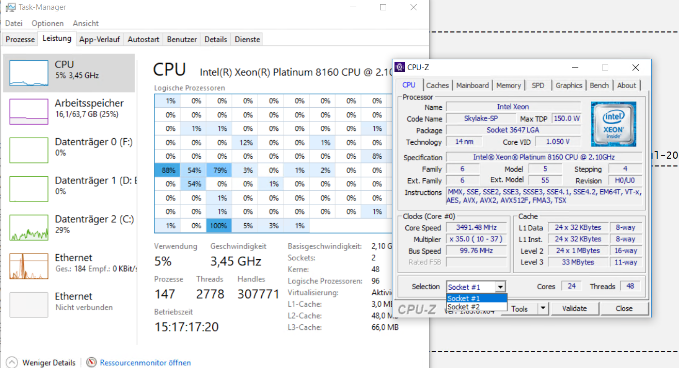Open the Bench tab in CPU-Z
679x368 pixels.
coord(599,86)
